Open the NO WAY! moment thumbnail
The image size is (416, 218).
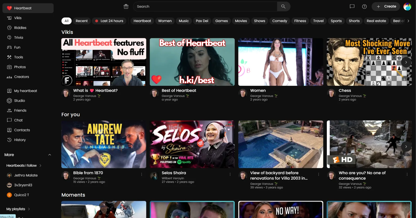(281, 209)
